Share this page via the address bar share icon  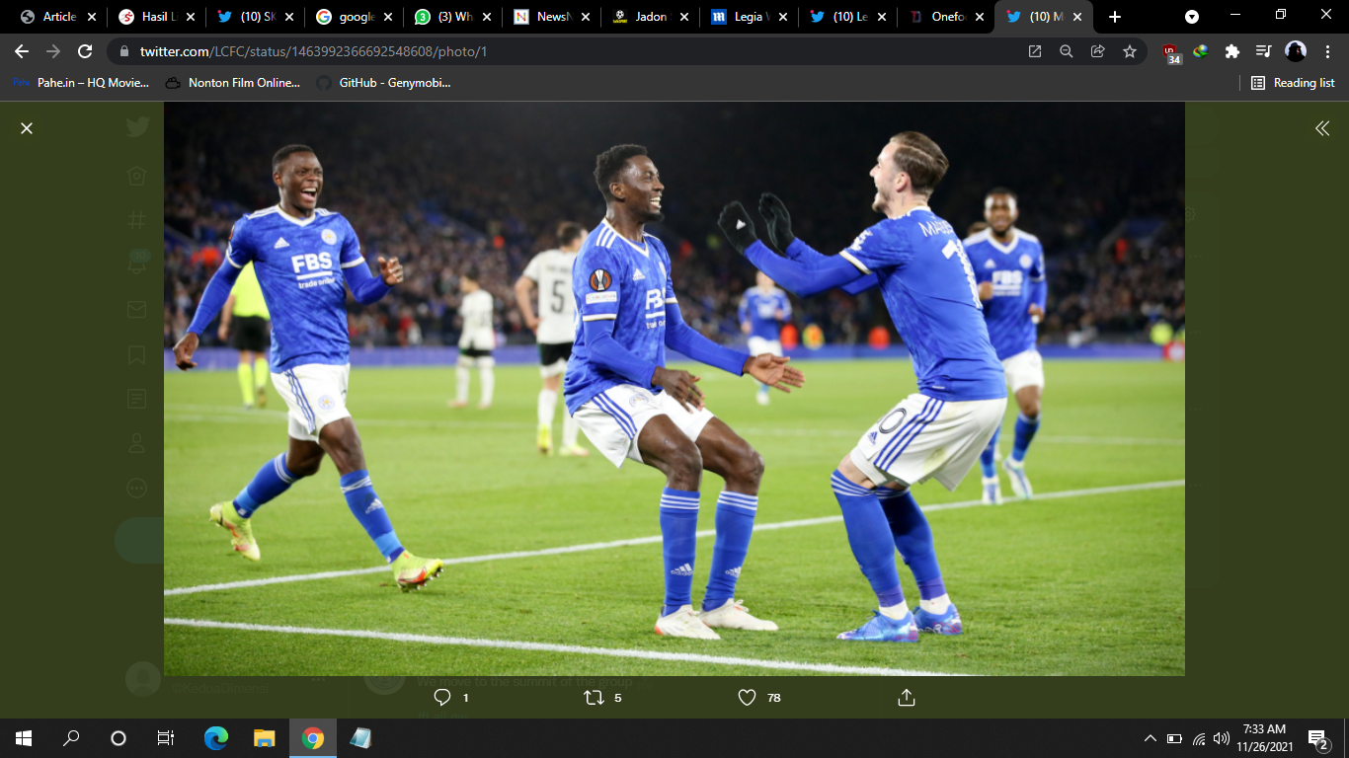[1098, 51]
